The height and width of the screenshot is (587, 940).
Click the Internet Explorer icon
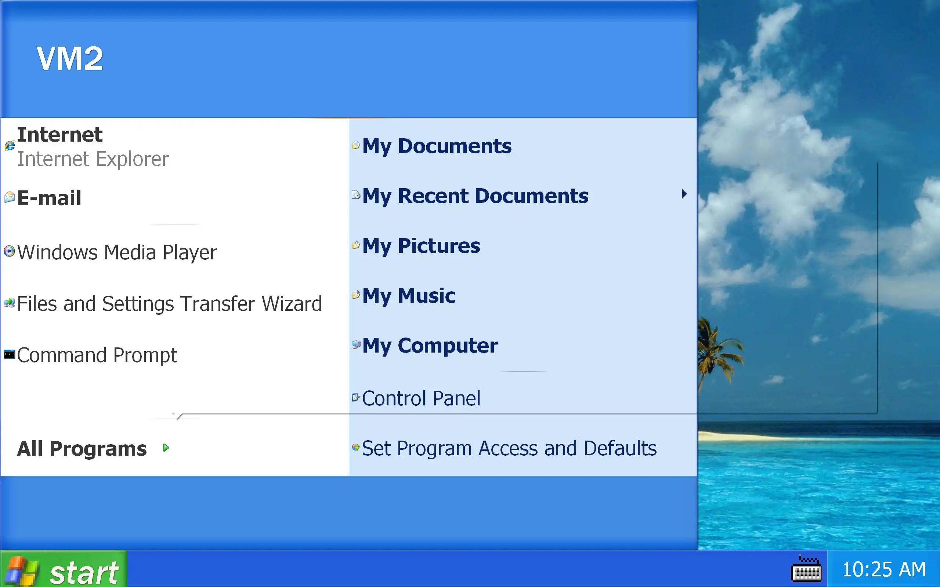pos(10,146)
